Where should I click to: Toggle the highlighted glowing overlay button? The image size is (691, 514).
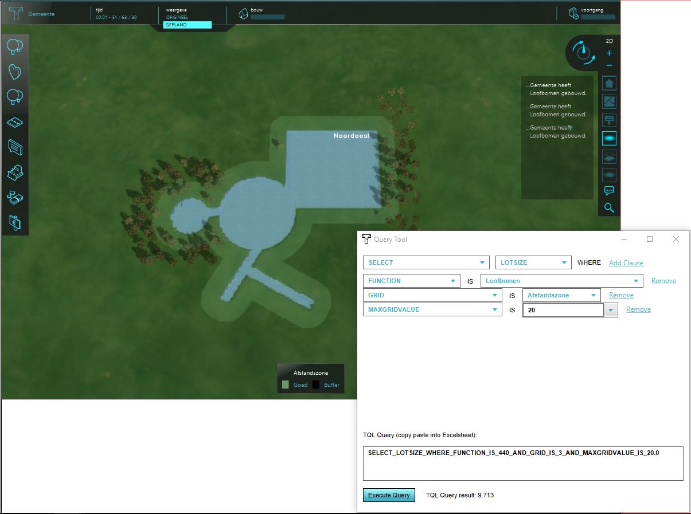click(609, 138)
